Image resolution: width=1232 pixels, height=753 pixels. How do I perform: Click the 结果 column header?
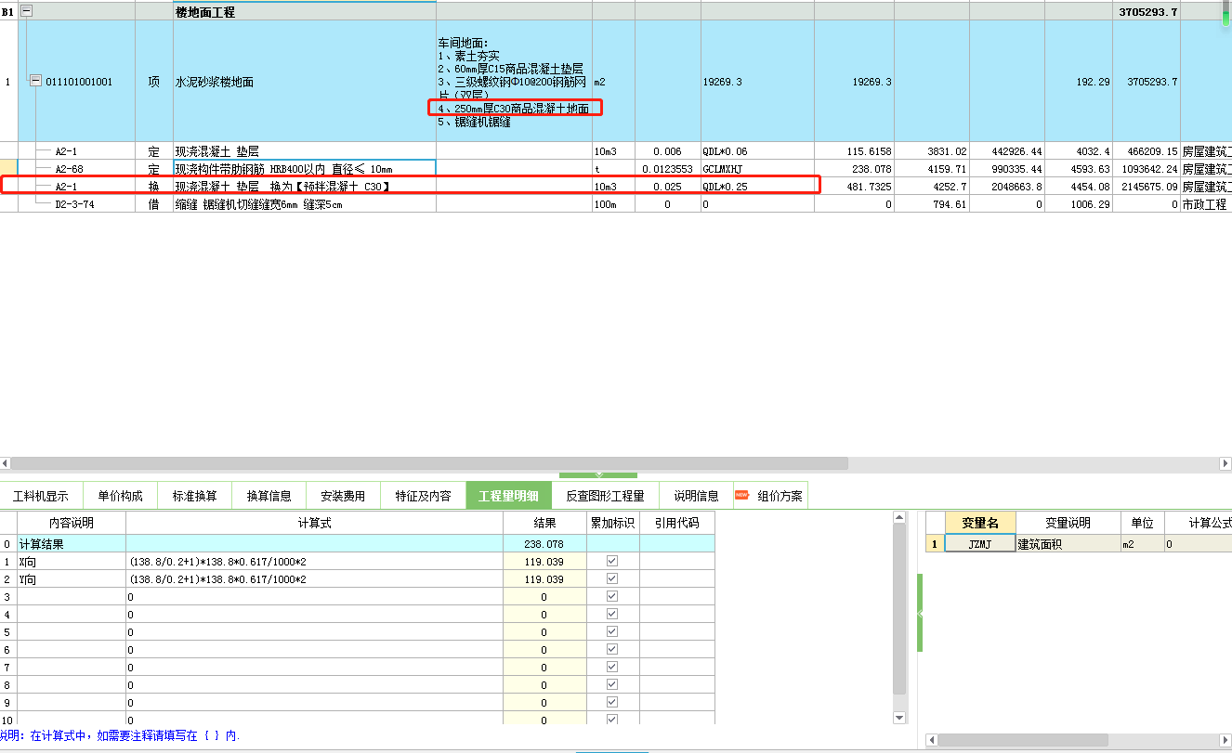544,523
